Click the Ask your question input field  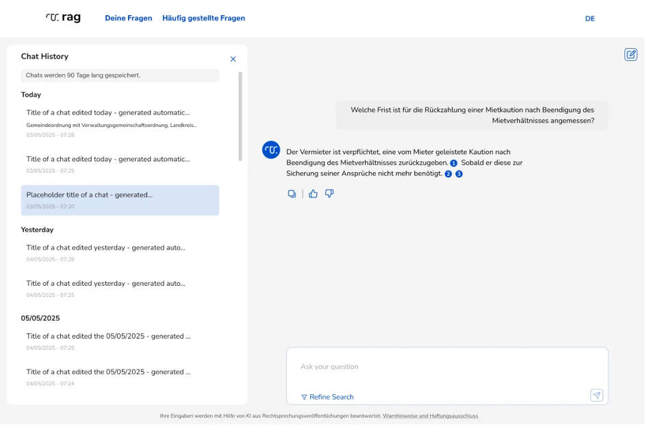point(445,367)
